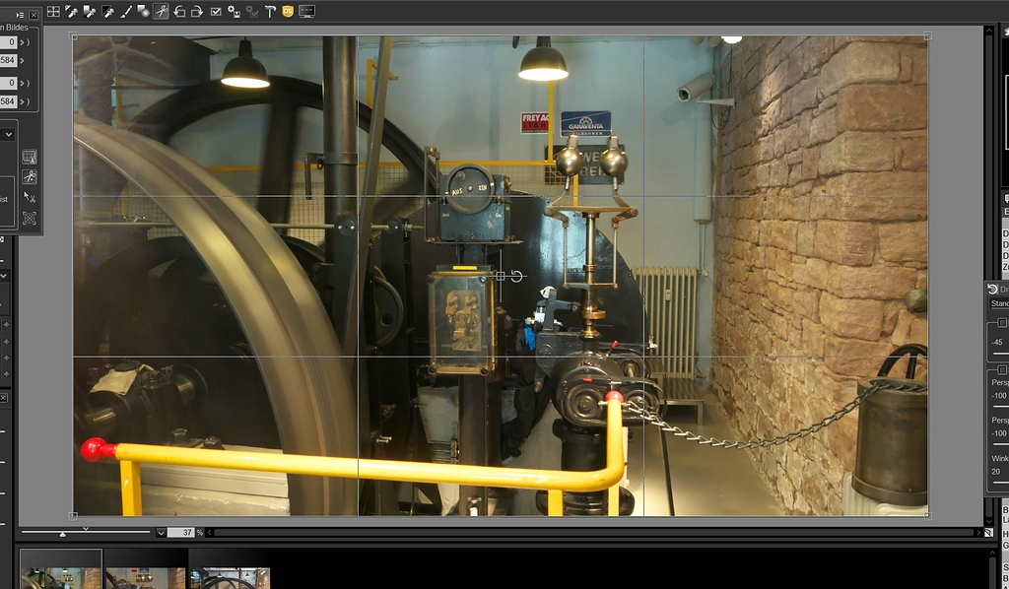Open the panel options menu icon at top-left
This screenshot has height=589, width=1009.
pos(20,15)
